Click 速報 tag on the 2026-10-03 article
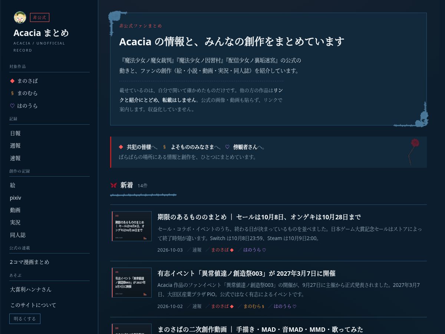This screenshot has height=334, width=445. pyautogui.click(x=197, y=250)
